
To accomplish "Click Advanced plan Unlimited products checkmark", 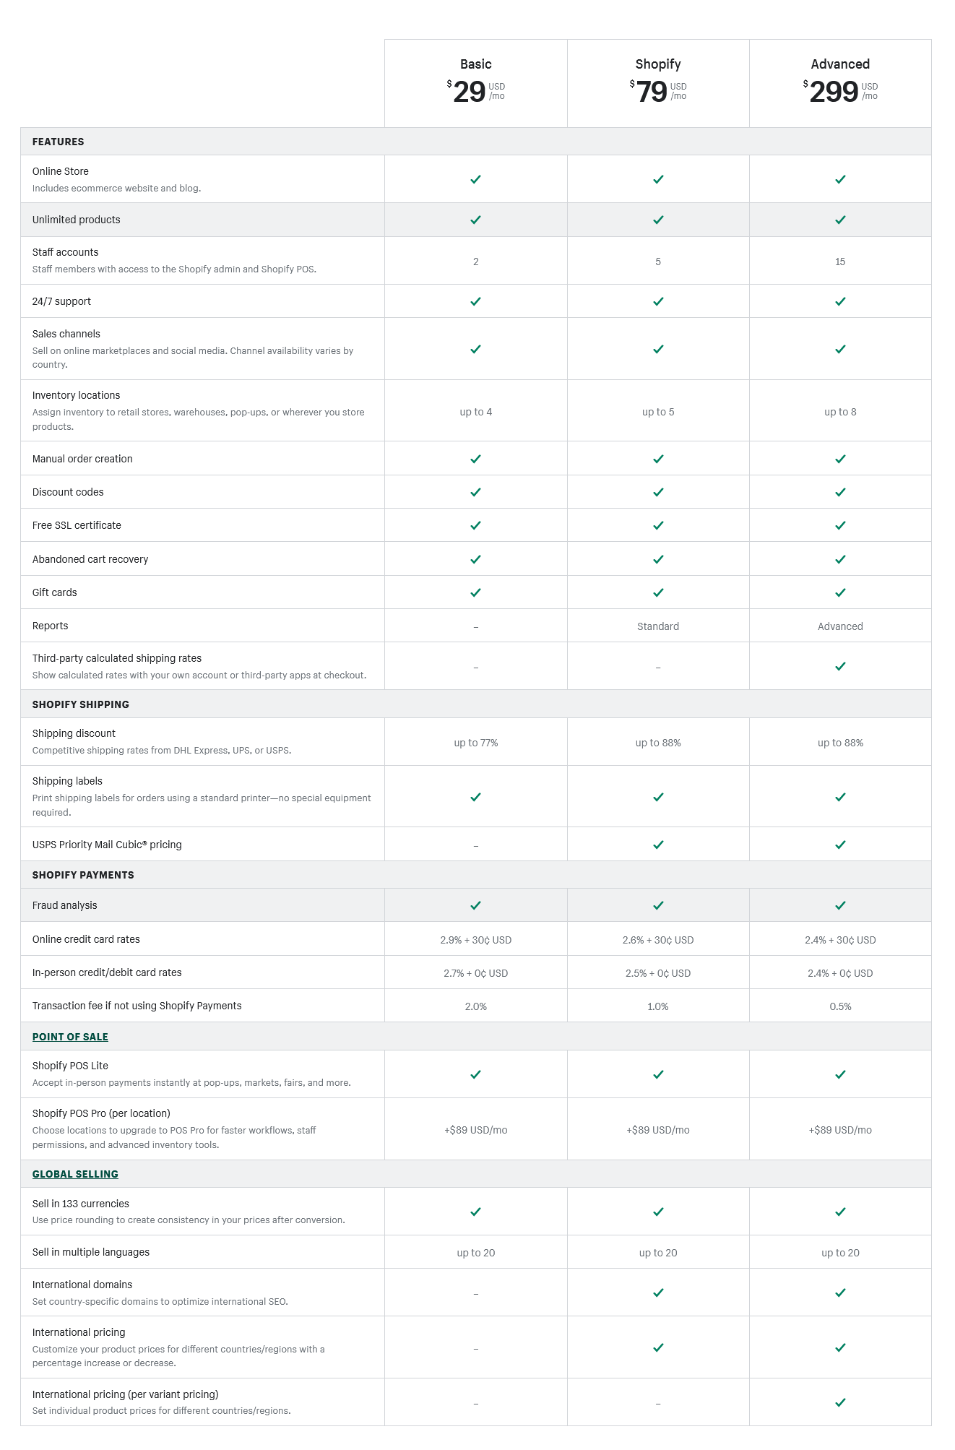I will click(840, 220).
